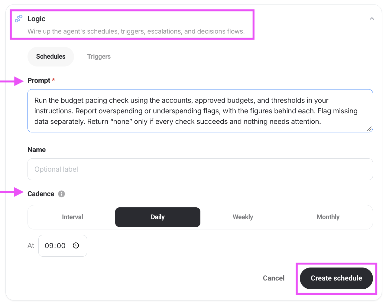Cancel the schedule creation
Viewport: 389px width, 305px height.
274,278
